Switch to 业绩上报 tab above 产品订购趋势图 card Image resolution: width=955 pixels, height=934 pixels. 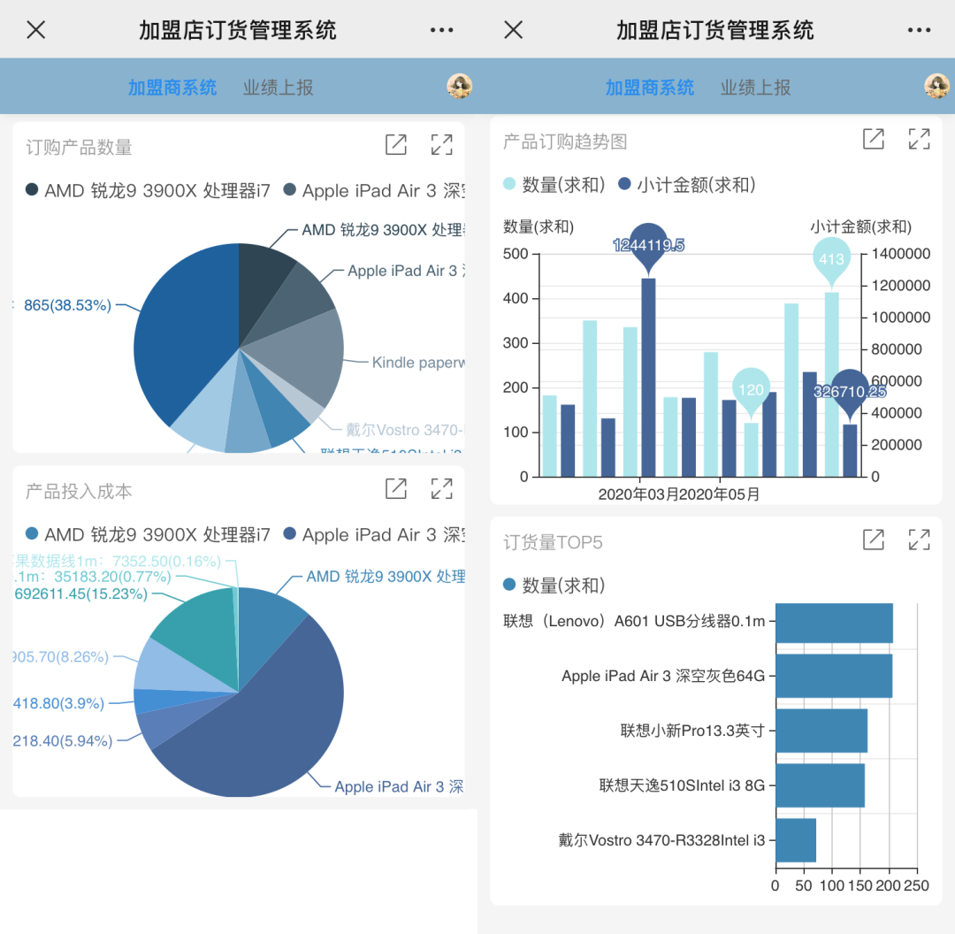tap(756, 88)
